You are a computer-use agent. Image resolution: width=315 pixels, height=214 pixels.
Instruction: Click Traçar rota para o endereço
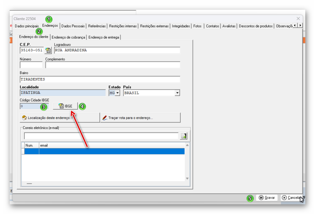point(140,118)
